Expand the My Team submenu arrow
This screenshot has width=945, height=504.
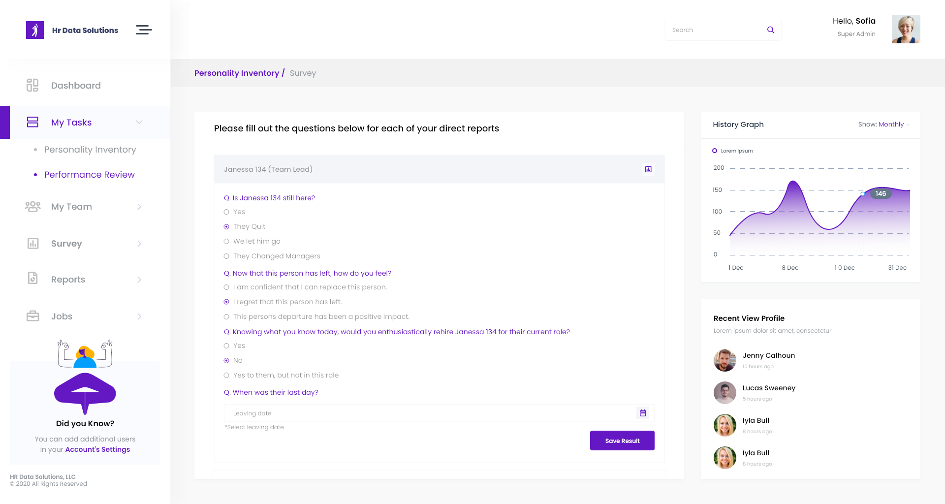[139, 207]
